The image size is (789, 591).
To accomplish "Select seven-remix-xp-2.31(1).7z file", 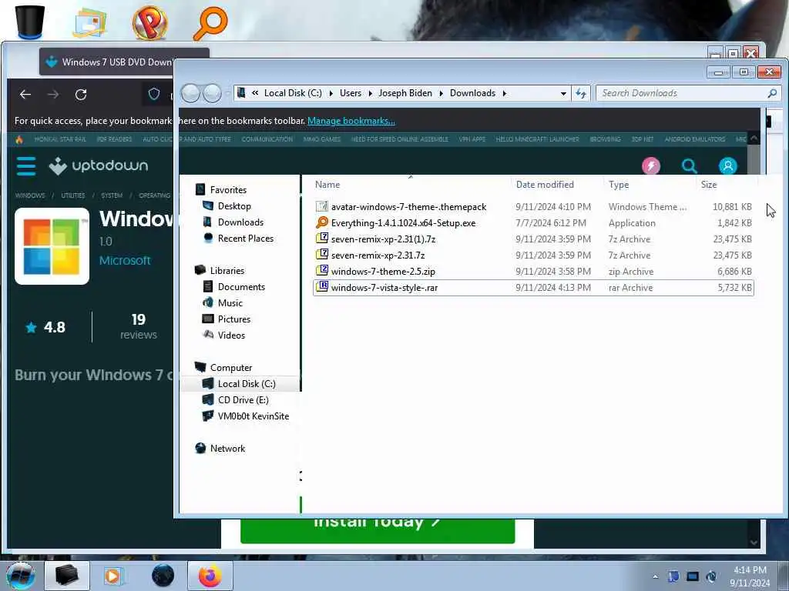I will [533, 239].
